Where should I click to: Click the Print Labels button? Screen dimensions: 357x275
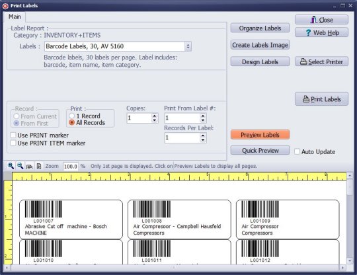click(321, 99)
